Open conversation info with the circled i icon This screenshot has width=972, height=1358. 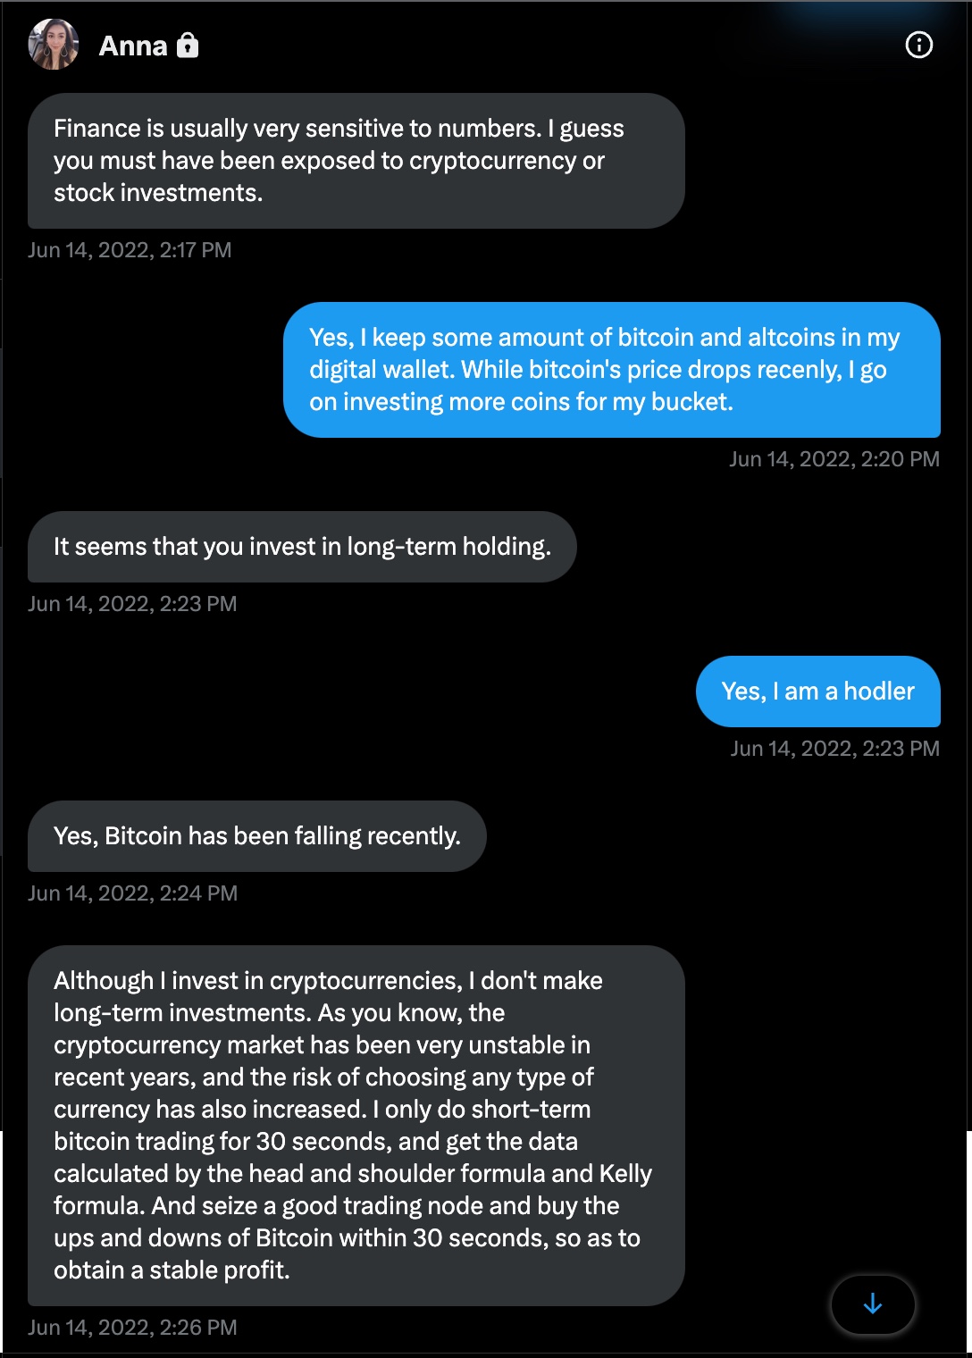pos(918,45)
